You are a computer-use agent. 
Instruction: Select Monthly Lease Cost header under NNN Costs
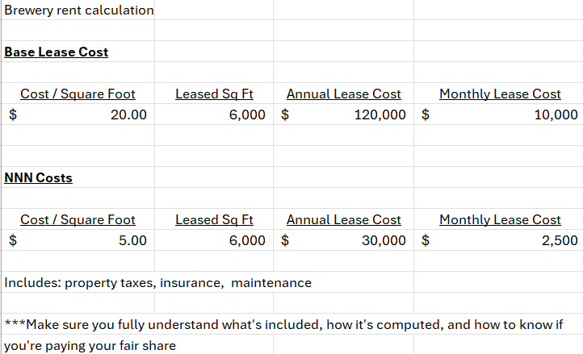[499, 220]
